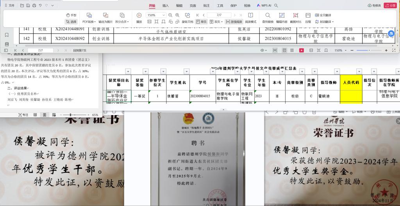Image resolution: width=400 pixels, height=206 pixels.
Task: Open filter dropdown above 学号 column
Action: (213, 72)
